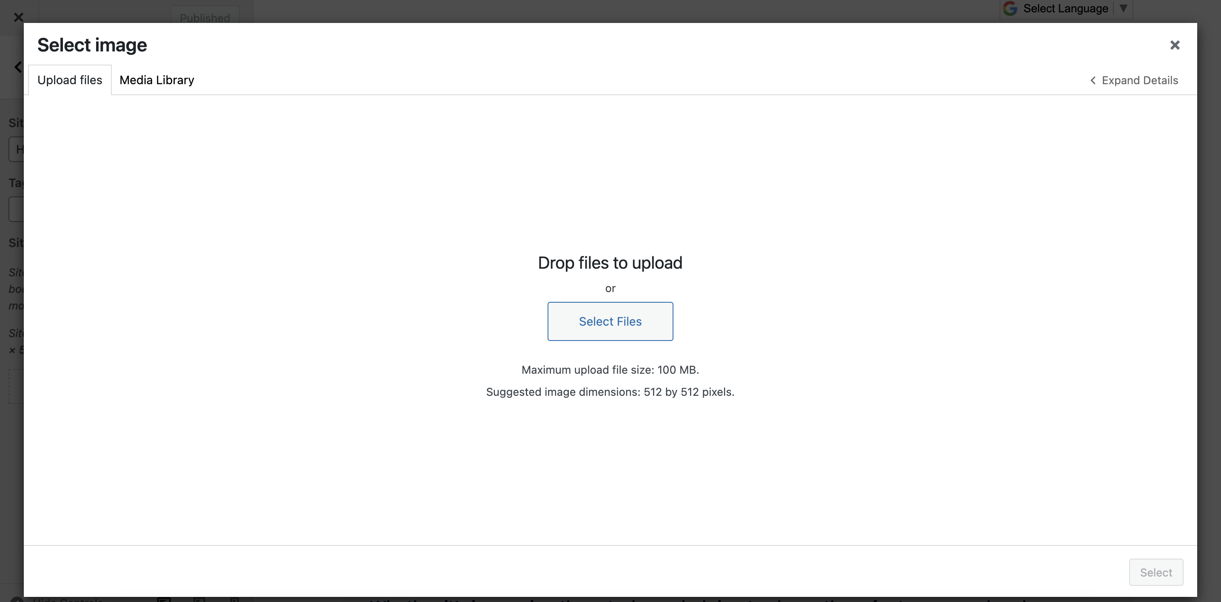Expand Details panel in media modal
The width and height of the screenshot is (1221, 602).
coord(1134,81)
